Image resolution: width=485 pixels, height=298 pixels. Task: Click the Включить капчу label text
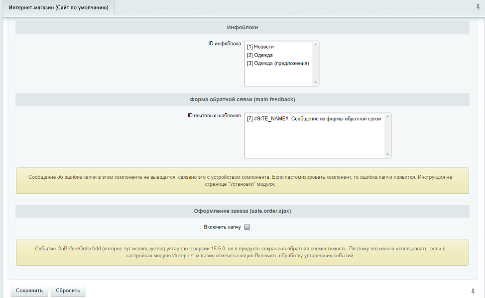click(x=222, y=227)
